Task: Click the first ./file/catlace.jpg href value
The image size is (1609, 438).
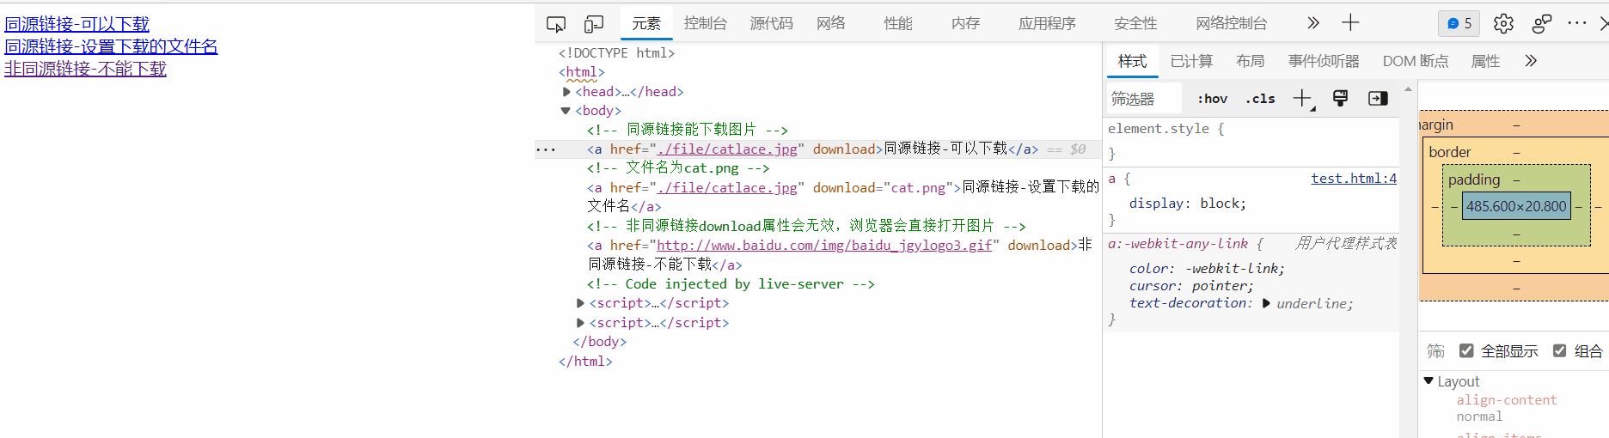Action: click(x=727, y=149)
